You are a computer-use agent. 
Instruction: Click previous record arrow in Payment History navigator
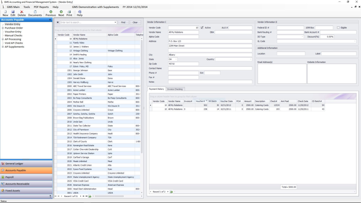click(x=150, y=192)
